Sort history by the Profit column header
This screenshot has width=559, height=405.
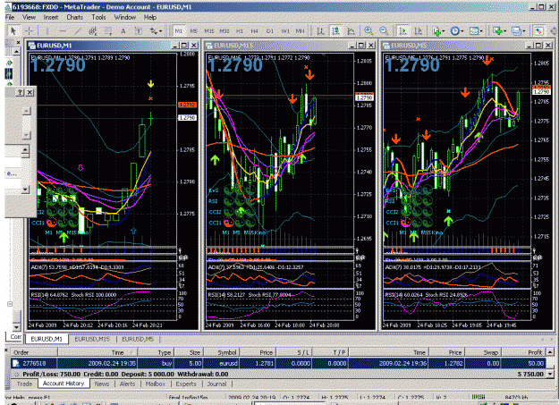(x=522, y=352)
